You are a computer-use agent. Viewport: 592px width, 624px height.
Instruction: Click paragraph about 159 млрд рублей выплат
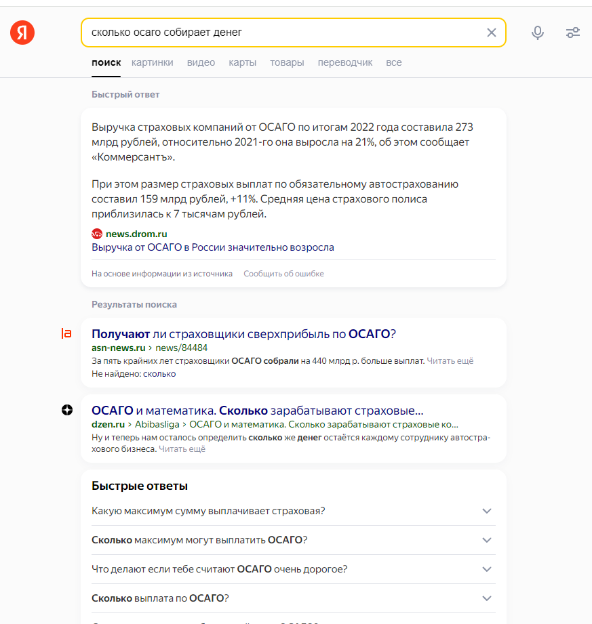(275, 199)
